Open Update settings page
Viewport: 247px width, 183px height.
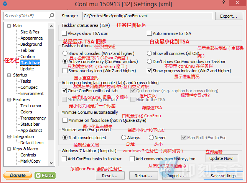27,69
